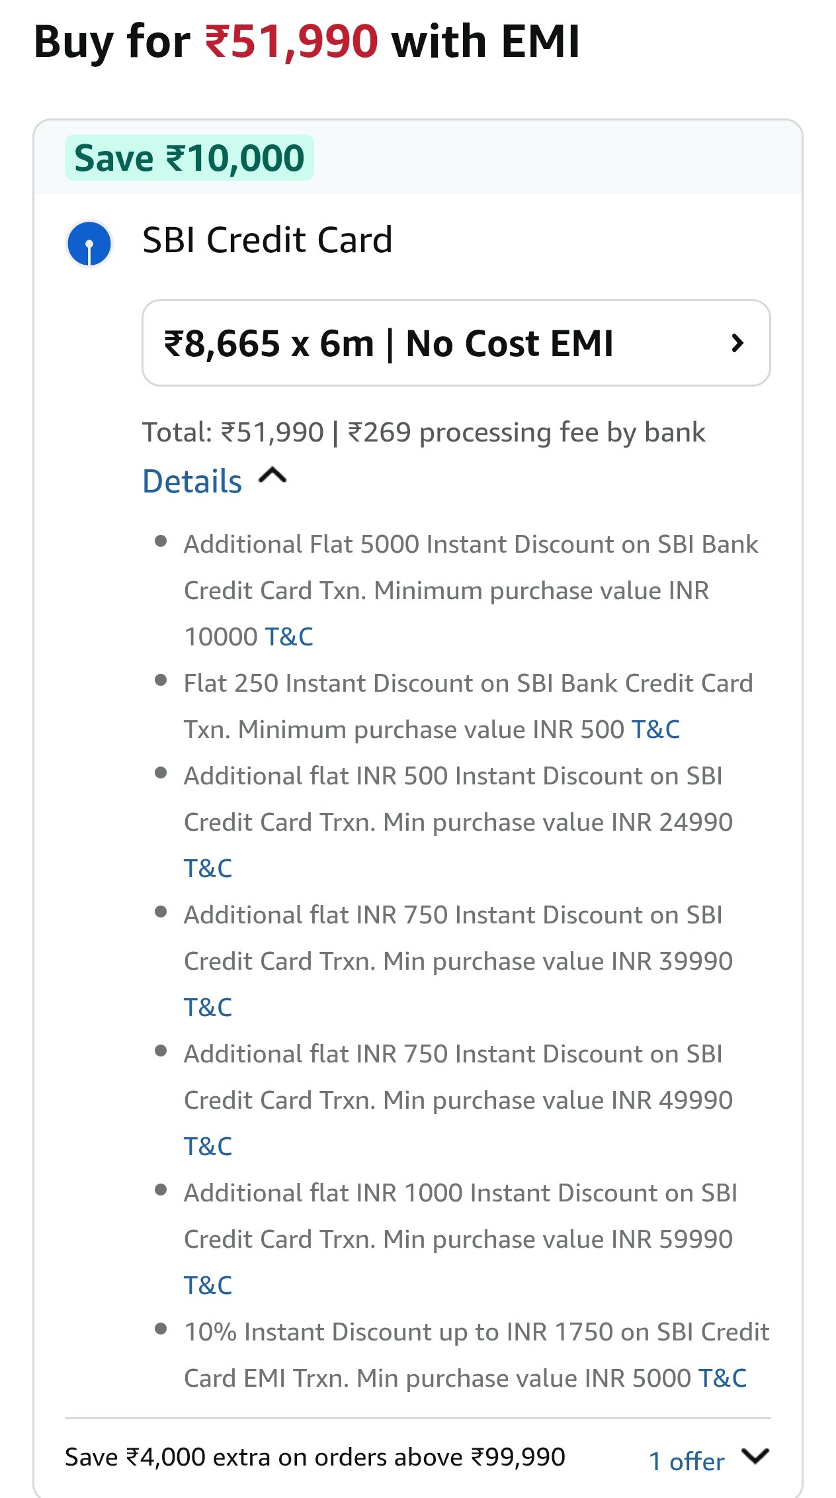This screenshot has height=1498, width=836.
Task: Click the right arrow in the EMI plan box
Action: [737, 343]
